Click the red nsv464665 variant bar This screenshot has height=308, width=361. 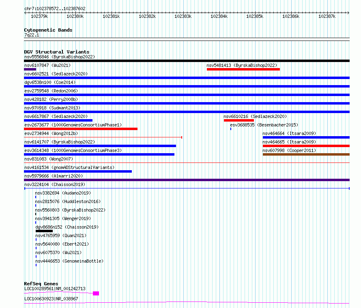click(306, 146)
